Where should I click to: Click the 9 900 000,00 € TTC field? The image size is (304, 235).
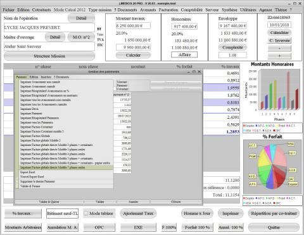tap(133, 47)
